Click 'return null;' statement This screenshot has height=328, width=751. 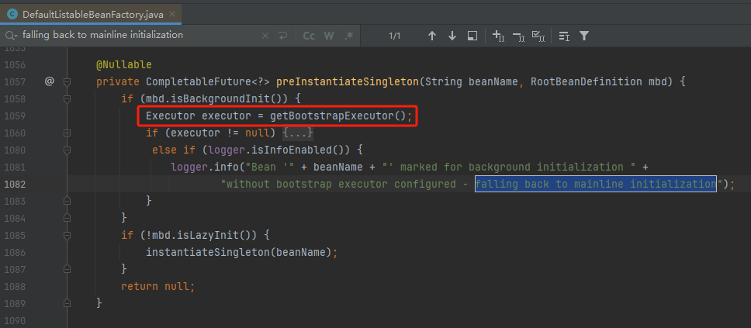pyautogui.click(x=158, y=286)
